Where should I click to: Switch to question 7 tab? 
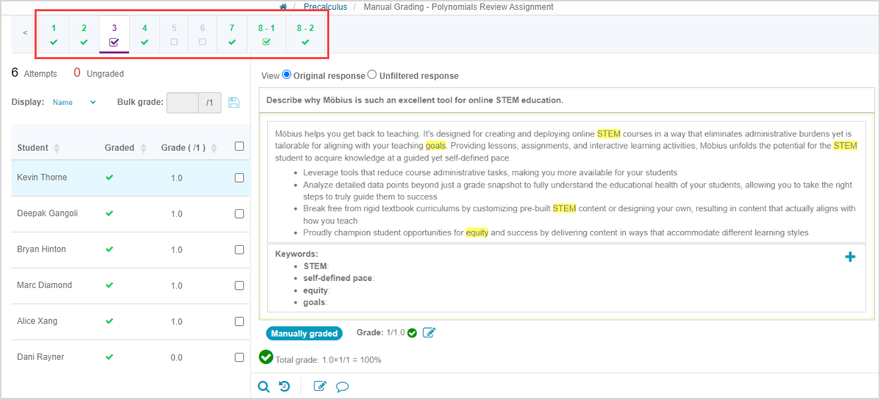pyautogui.click(x=231, y=35)
